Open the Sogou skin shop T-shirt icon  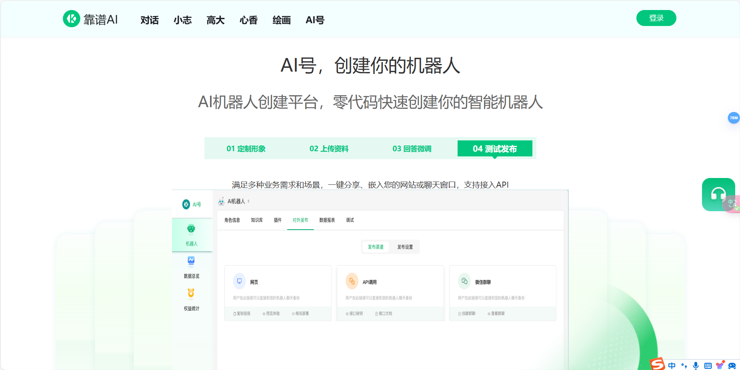pyautogui.click(x=720, y=365)
